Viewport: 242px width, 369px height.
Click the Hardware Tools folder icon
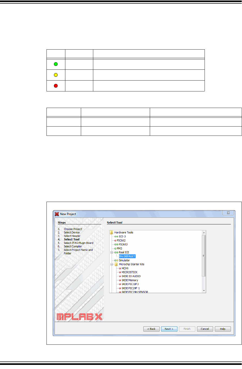111,232
